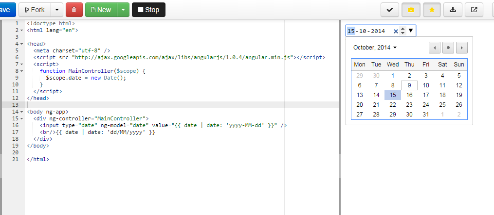Click the star favorite icon
This screenshot has height=215, width=494.
432,10
